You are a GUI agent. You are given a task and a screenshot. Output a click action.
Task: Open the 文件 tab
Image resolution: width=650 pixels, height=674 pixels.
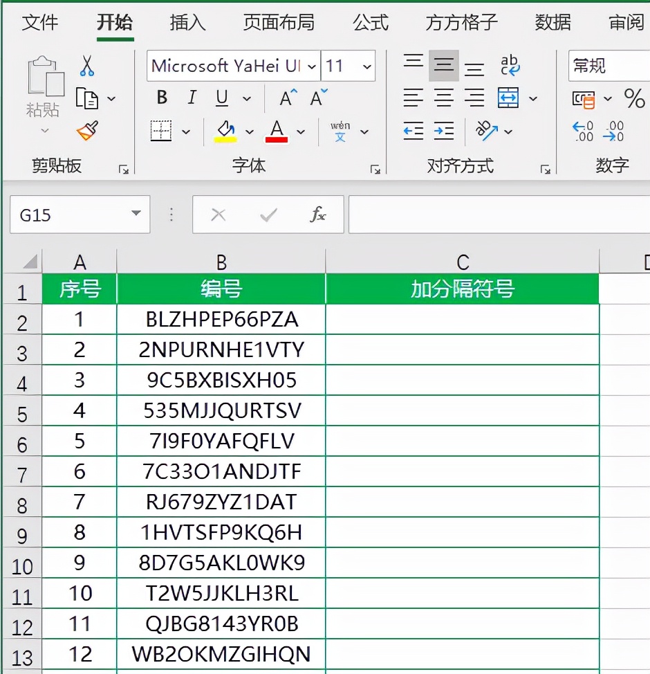[x=39, y=22]
